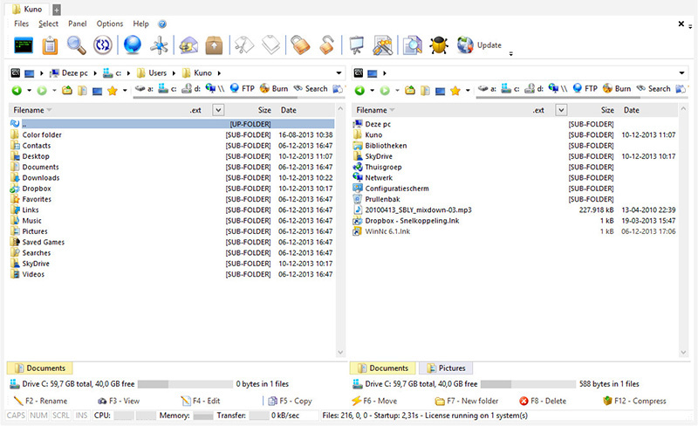
Task: Open the Panel menu
Action: [x=78, y=24]
